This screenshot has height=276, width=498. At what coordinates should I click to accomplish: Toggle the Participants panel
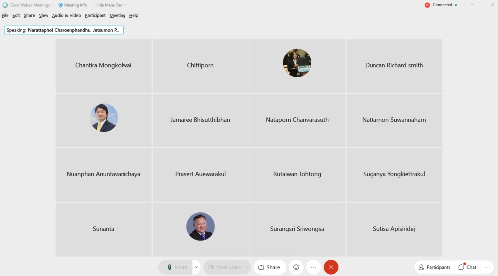[434, 267]
